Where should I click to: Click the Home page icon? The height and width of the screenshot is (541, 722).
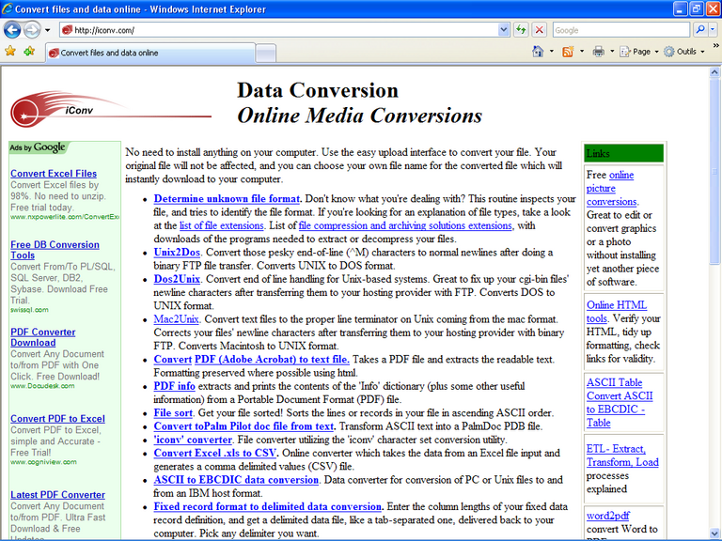538,52
